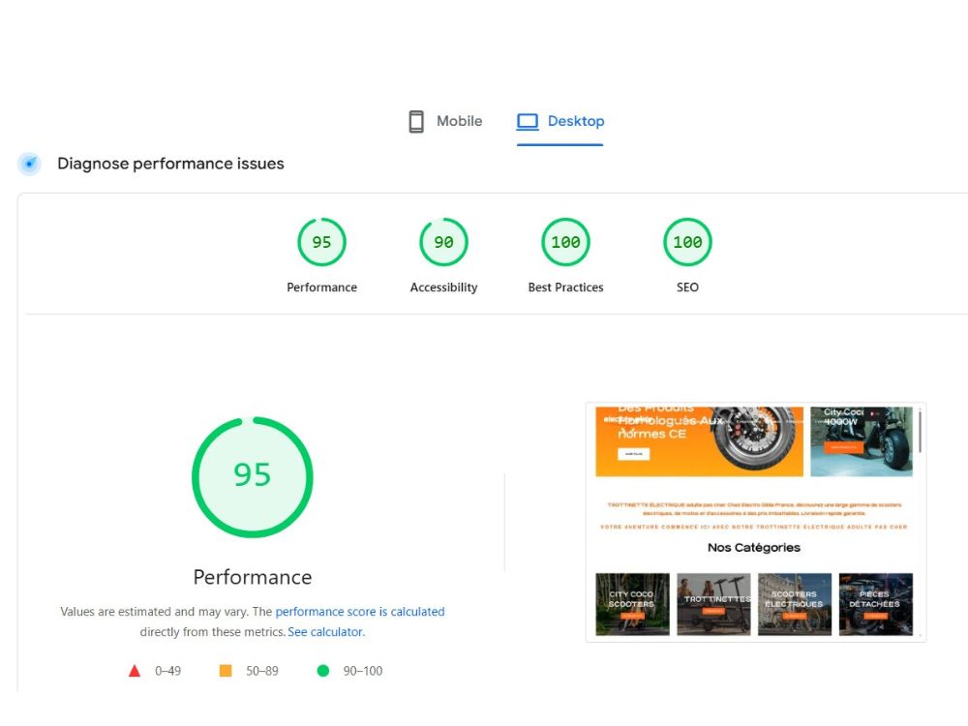Click the SEO label
Screen dimensions: 968x726
[687, 287]
